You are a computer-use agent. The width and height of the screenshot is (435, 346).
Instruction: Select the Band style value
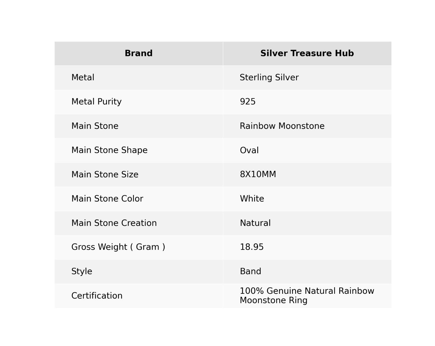250,271
